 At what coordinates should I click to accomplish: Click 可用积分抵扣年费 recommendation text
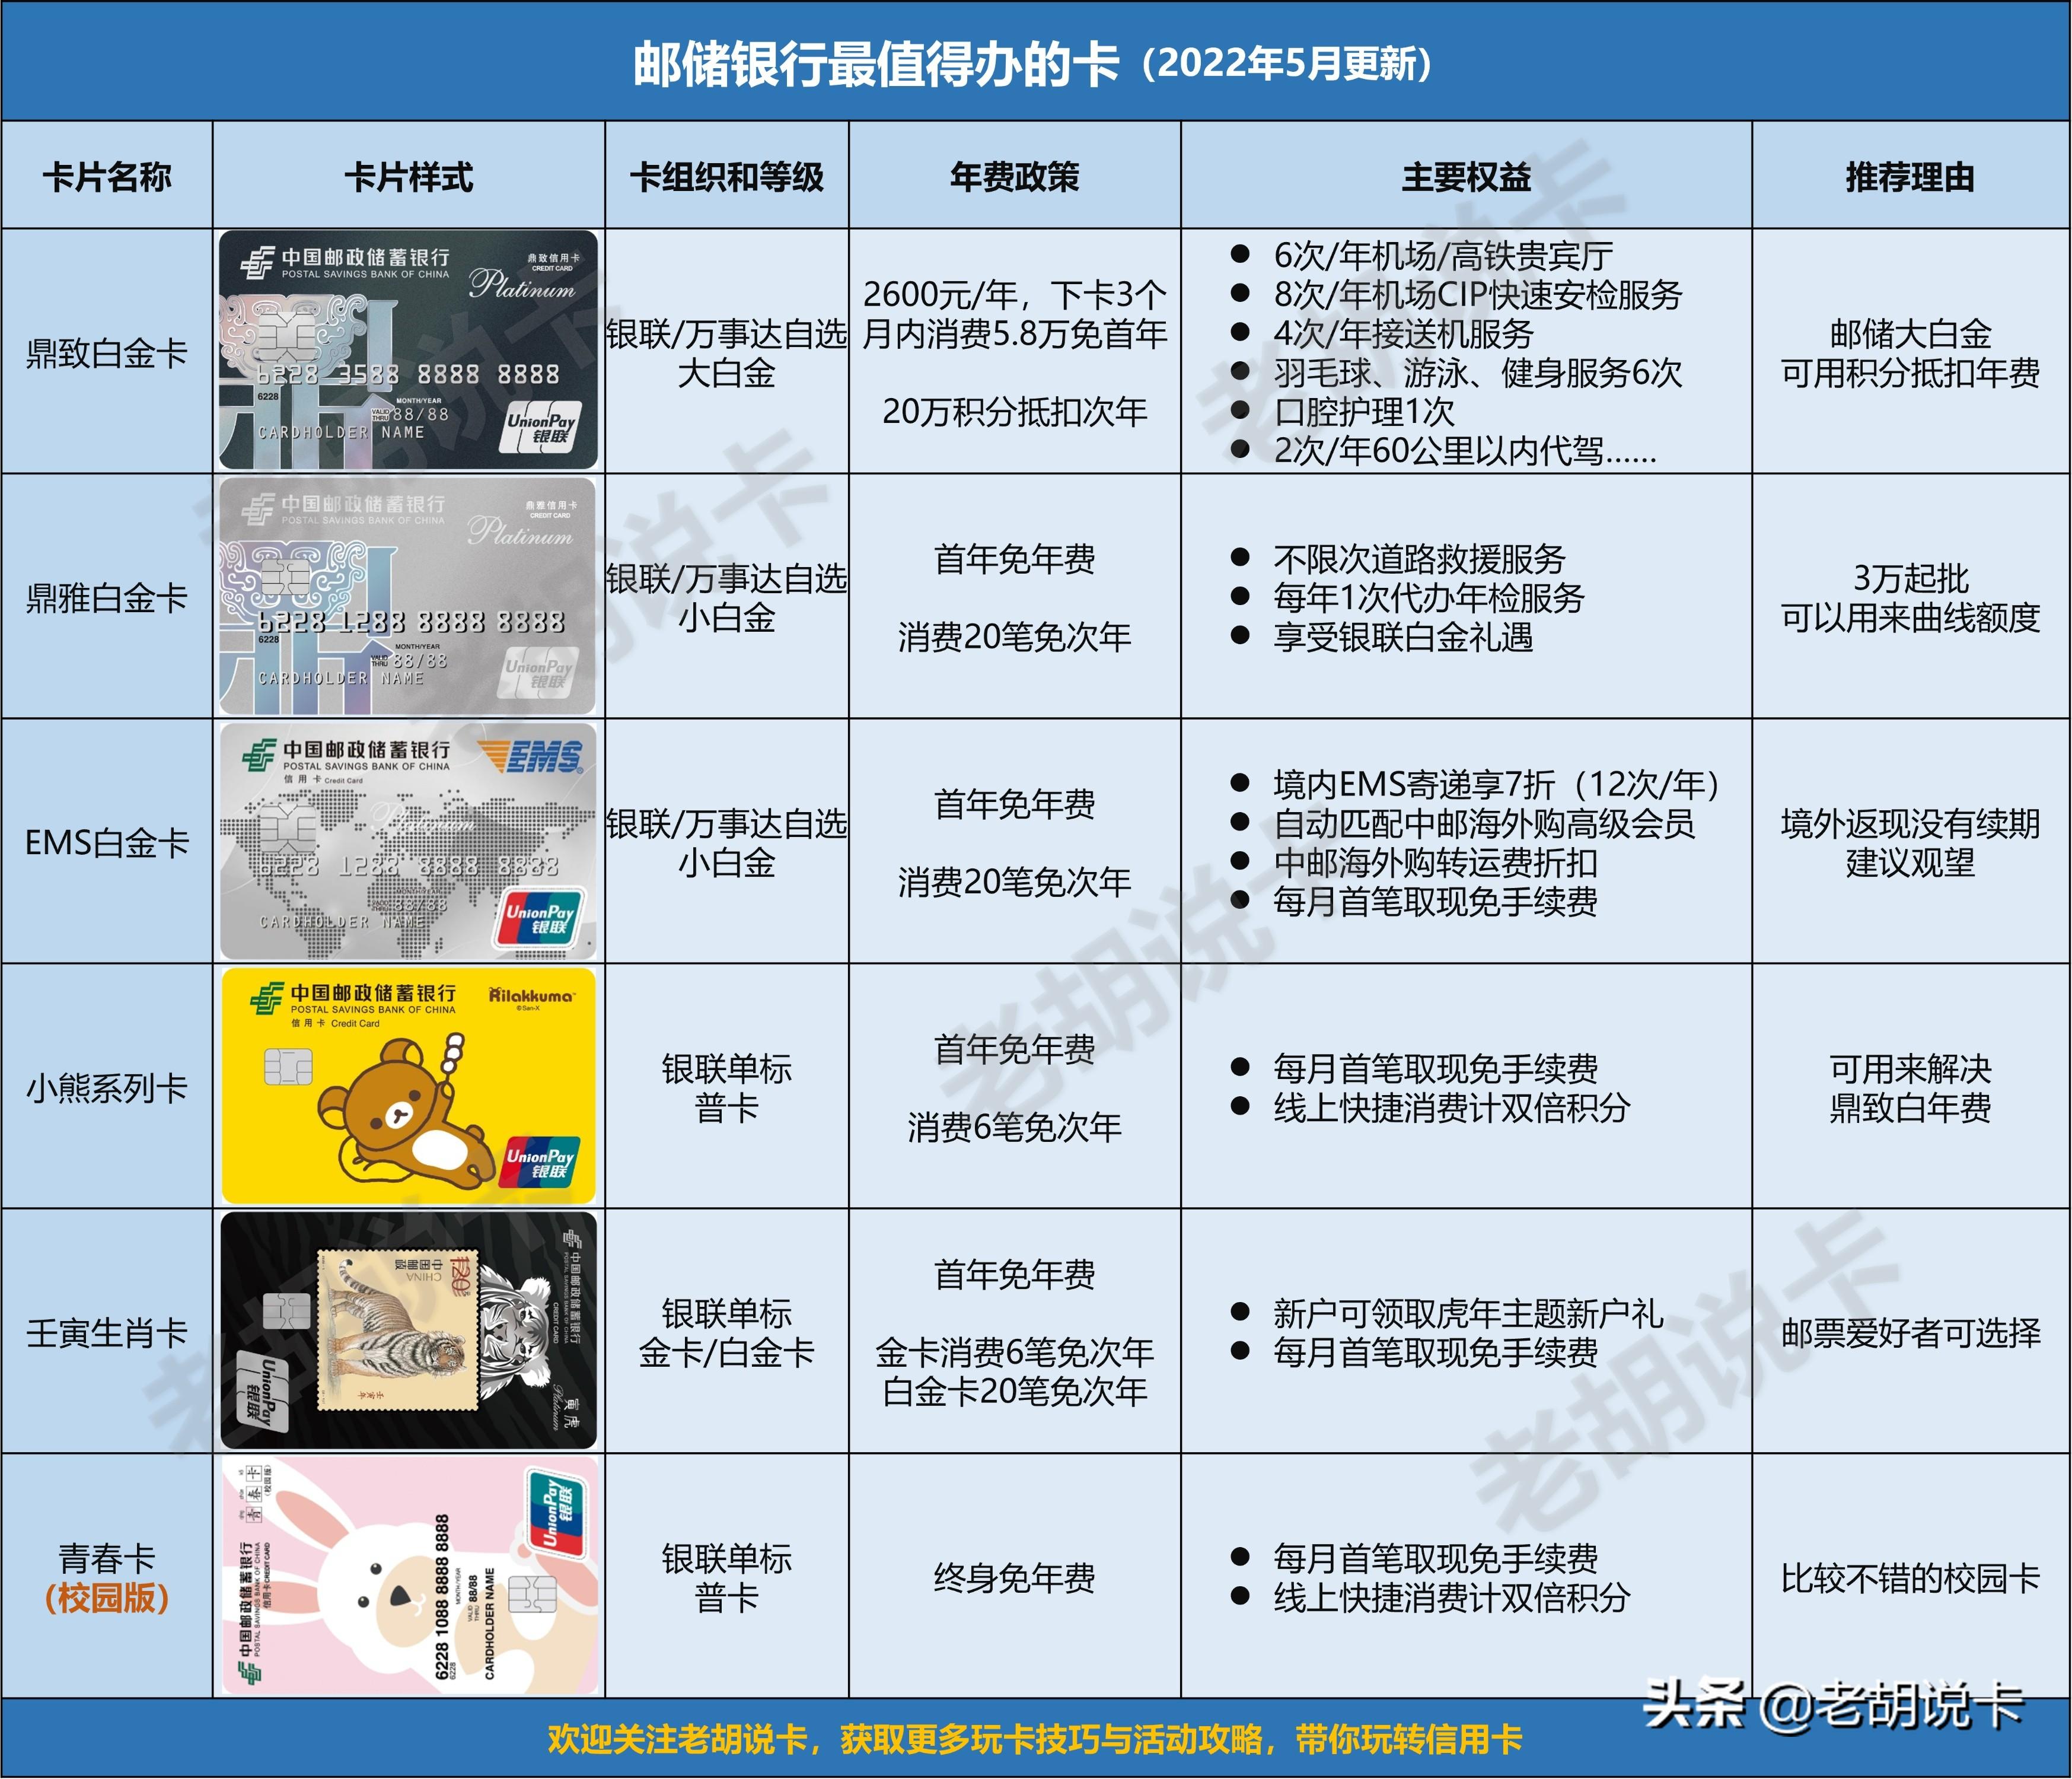click(1911, 373)
